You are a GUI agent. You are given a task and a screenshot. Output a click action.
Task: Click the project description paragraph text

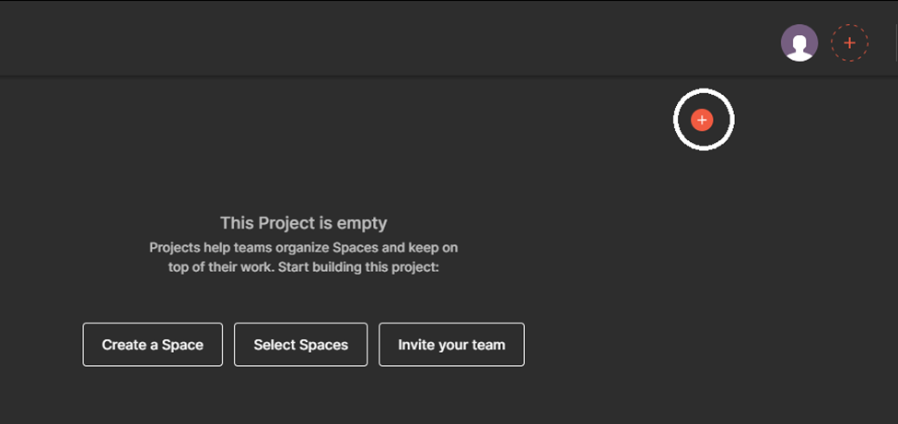(303, 258)
